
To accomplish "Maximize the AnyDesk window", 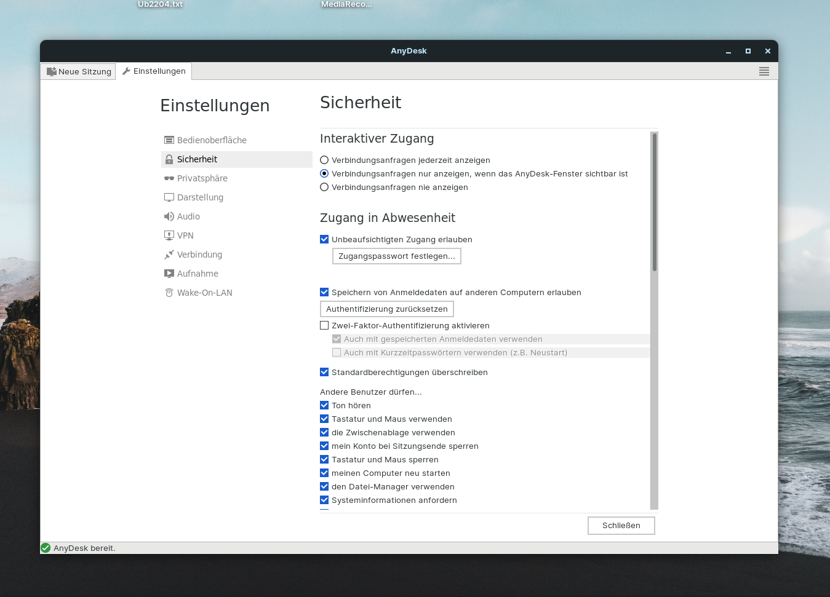I will pyautogui.click(x=748, y=51).
